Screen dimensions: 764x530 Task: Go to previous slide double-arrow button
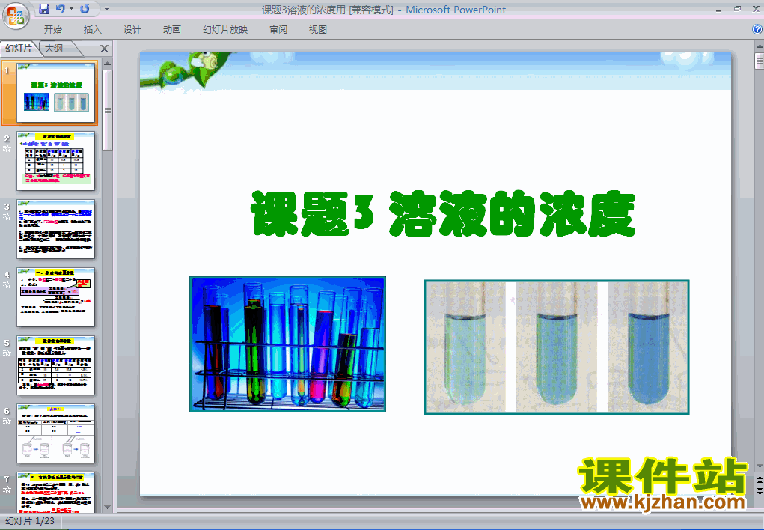coord(759,481)
